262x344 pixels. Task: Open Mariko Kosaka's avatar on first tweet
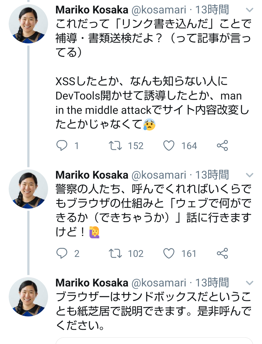point(28,24)
